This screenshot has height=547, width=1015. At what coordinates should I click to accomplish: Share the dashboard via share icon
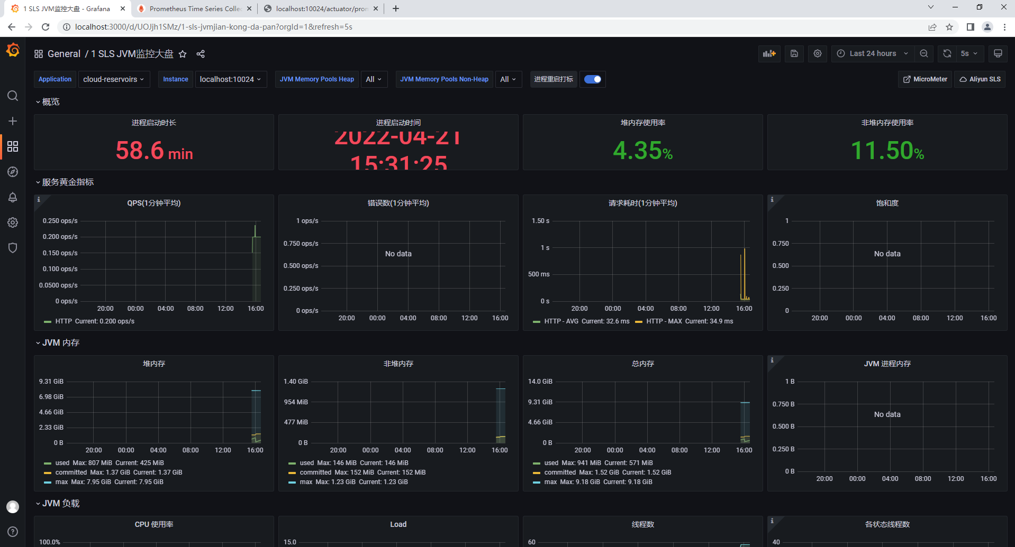coord(201,54)
